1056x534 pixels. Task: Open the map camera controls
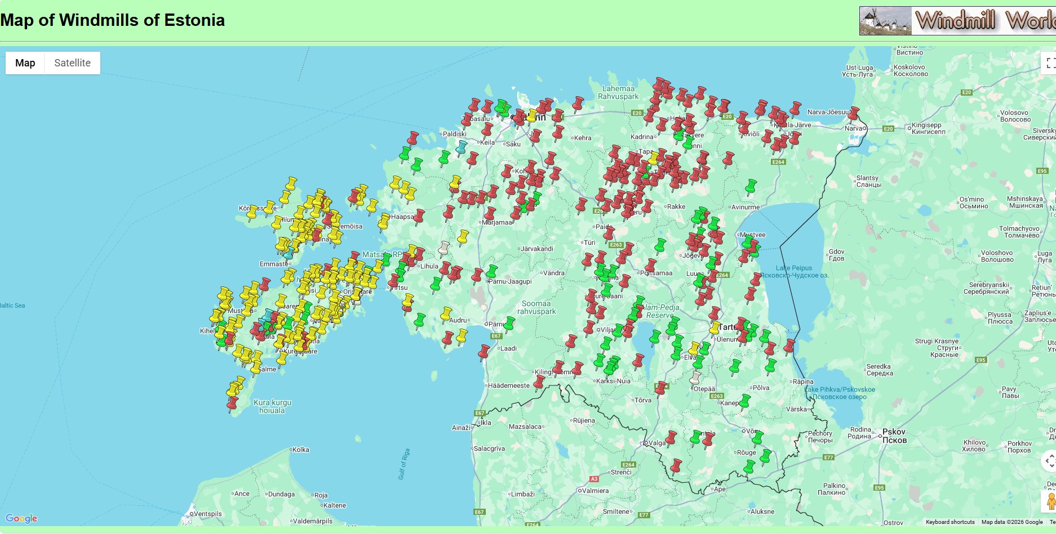point(1049,461)
